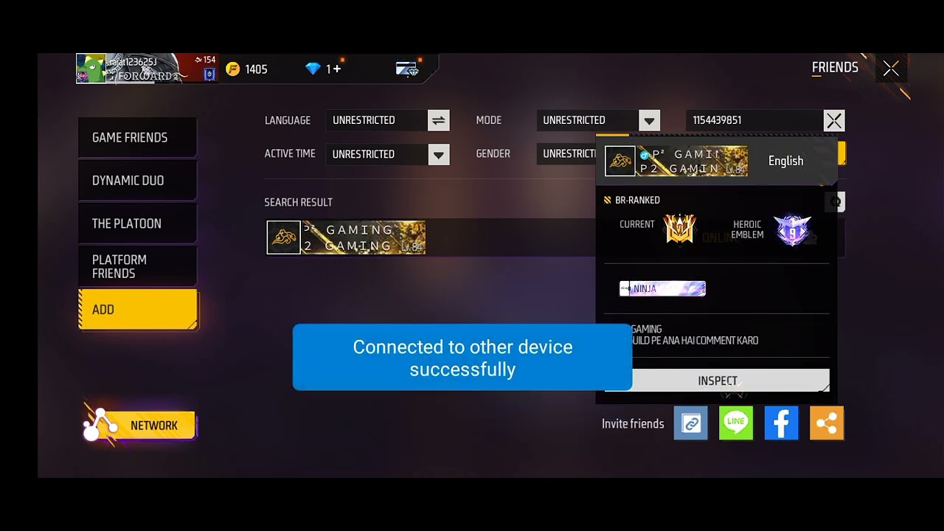The height and width of the screenshot is (531, 944).
Task: Click the English language label in popup
Action: pos(786,161)
